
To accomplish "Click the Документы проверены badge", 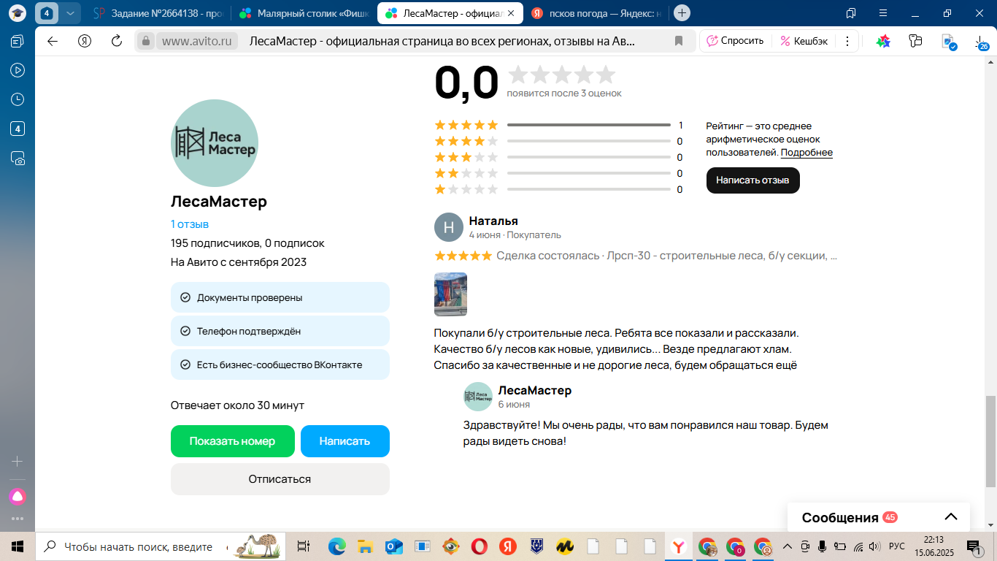I will (280, 297).
